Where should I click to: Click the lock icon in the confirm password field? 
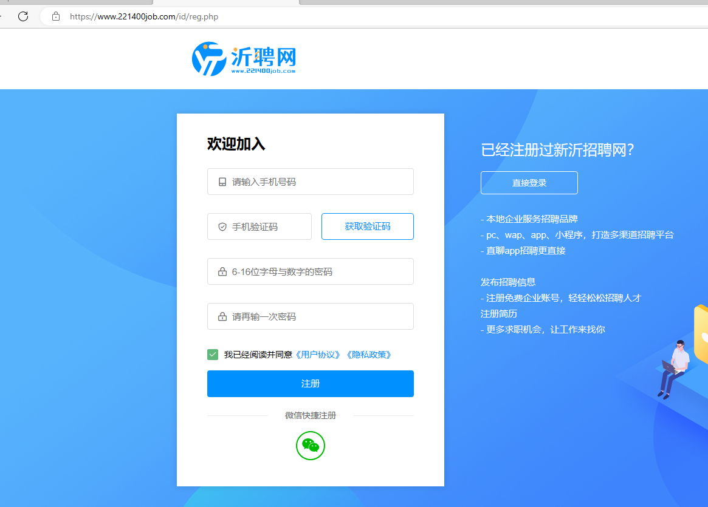[222, 317]
